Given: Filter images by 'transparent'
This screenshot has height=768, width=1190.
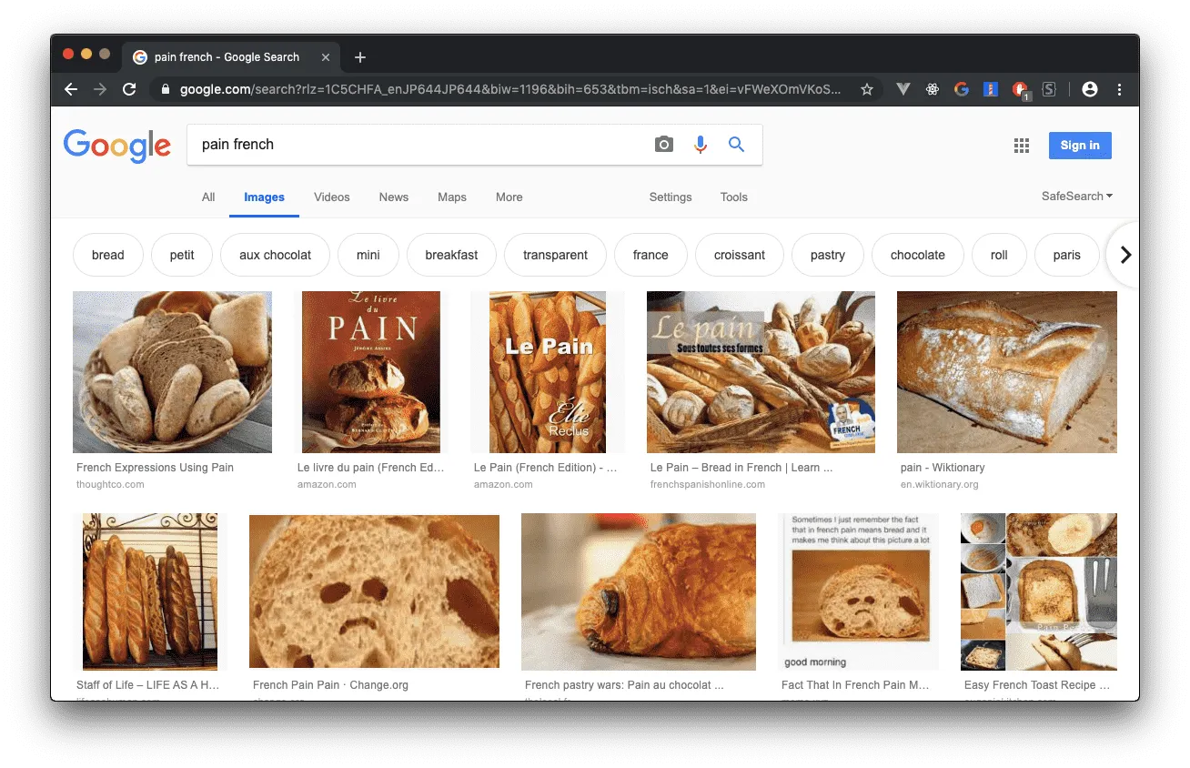Looking at the screenshot, I should 556,255.
